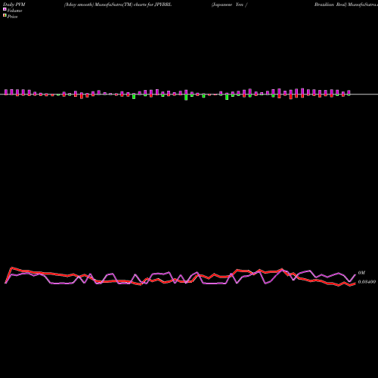378x378 pixels.
Task: Click the '(Japanese Yen /' header text
Action: [229, 5]
